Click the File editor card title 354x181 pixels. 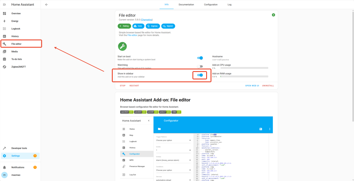point(127,15)
